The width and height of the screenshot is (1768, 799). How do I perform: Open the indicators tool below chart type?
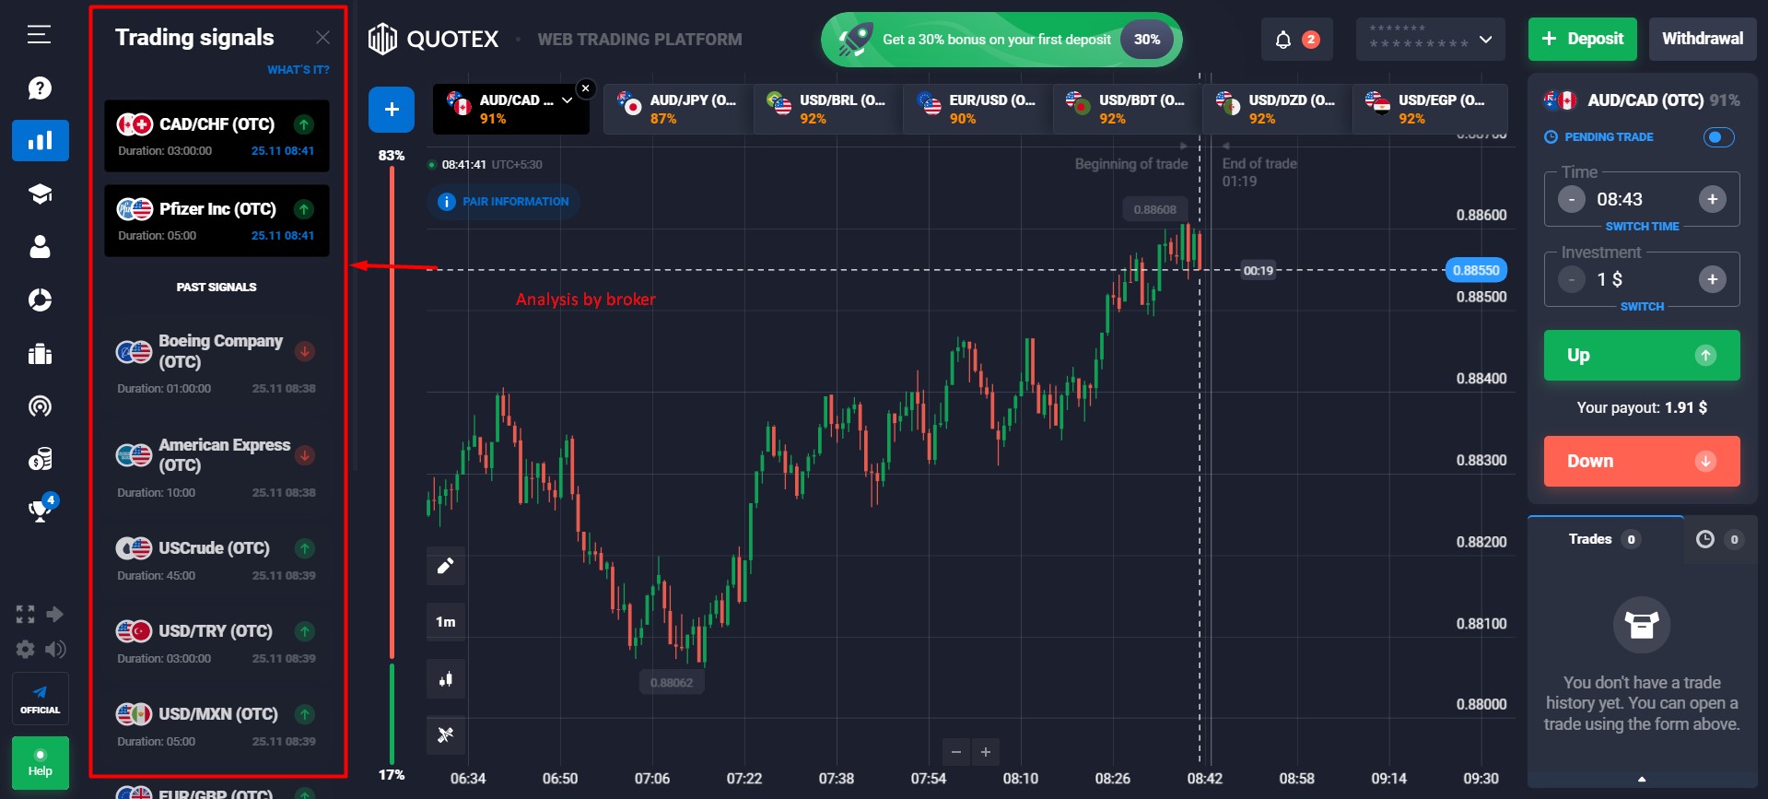point(445,734)
